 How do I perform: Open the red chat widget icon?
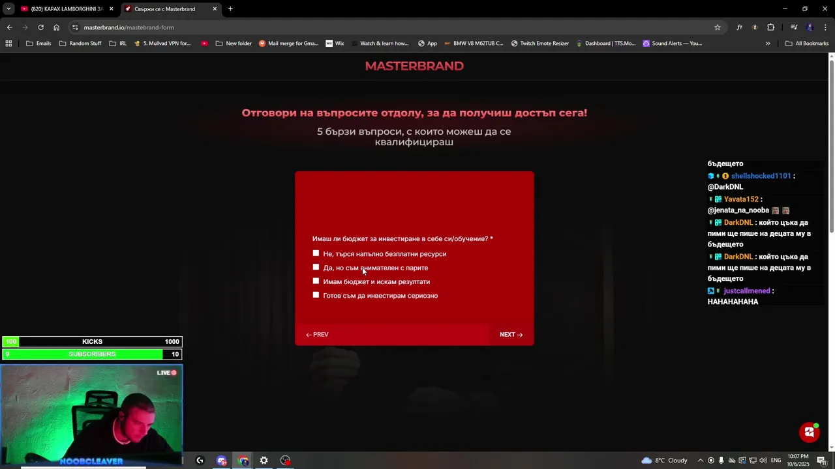tap(810, 433)
